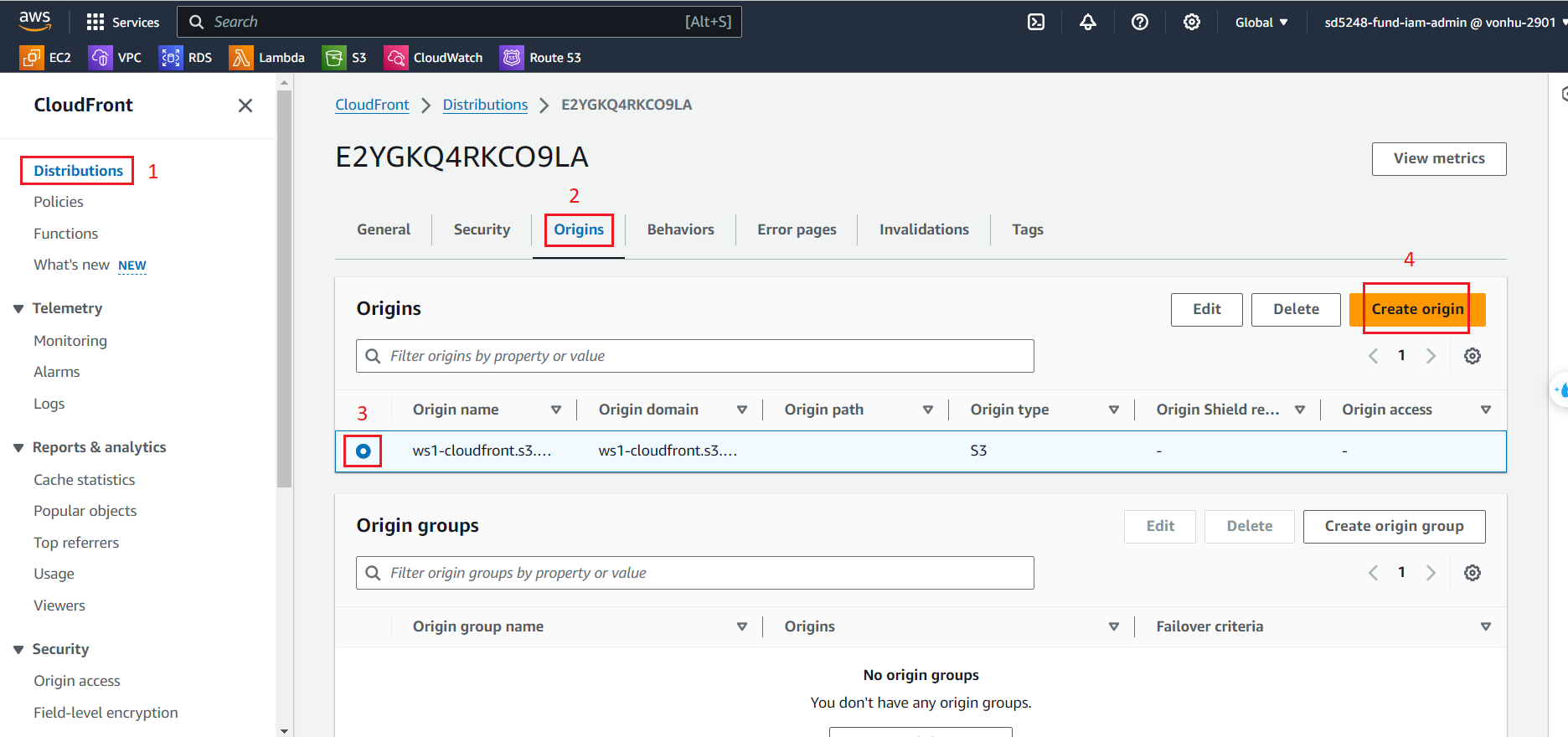Open the help question mark icon
The image size is (1568, 737).
point(1140,23)
